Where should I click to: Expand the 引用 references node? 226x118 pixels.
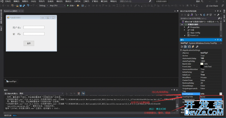pyautogui.click(x=185, y=30)
